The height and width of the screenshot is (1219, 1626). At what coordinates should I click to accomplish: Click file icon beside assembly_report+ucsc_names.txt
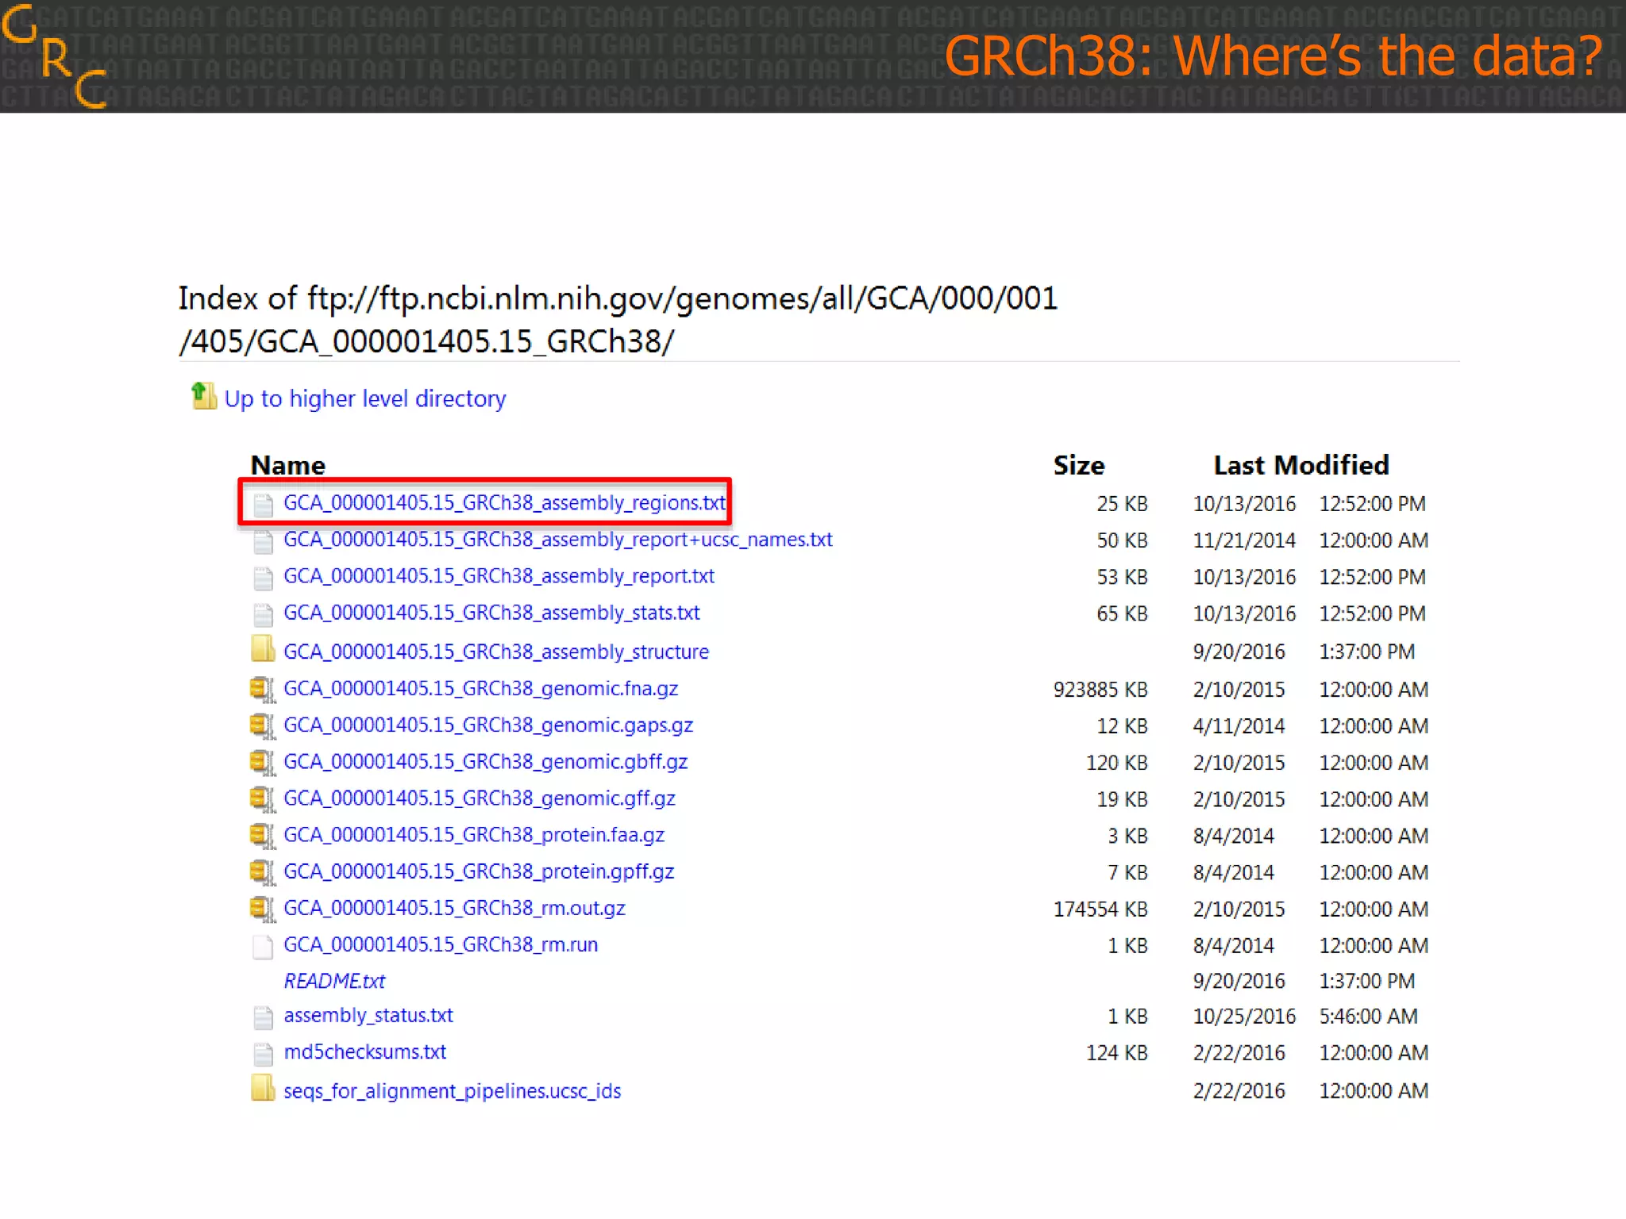[263, 542]
